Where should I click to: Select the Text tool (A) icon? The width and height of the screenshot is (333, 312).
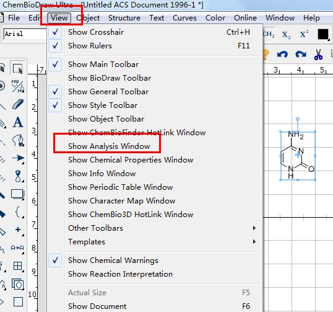click(18, 122)
